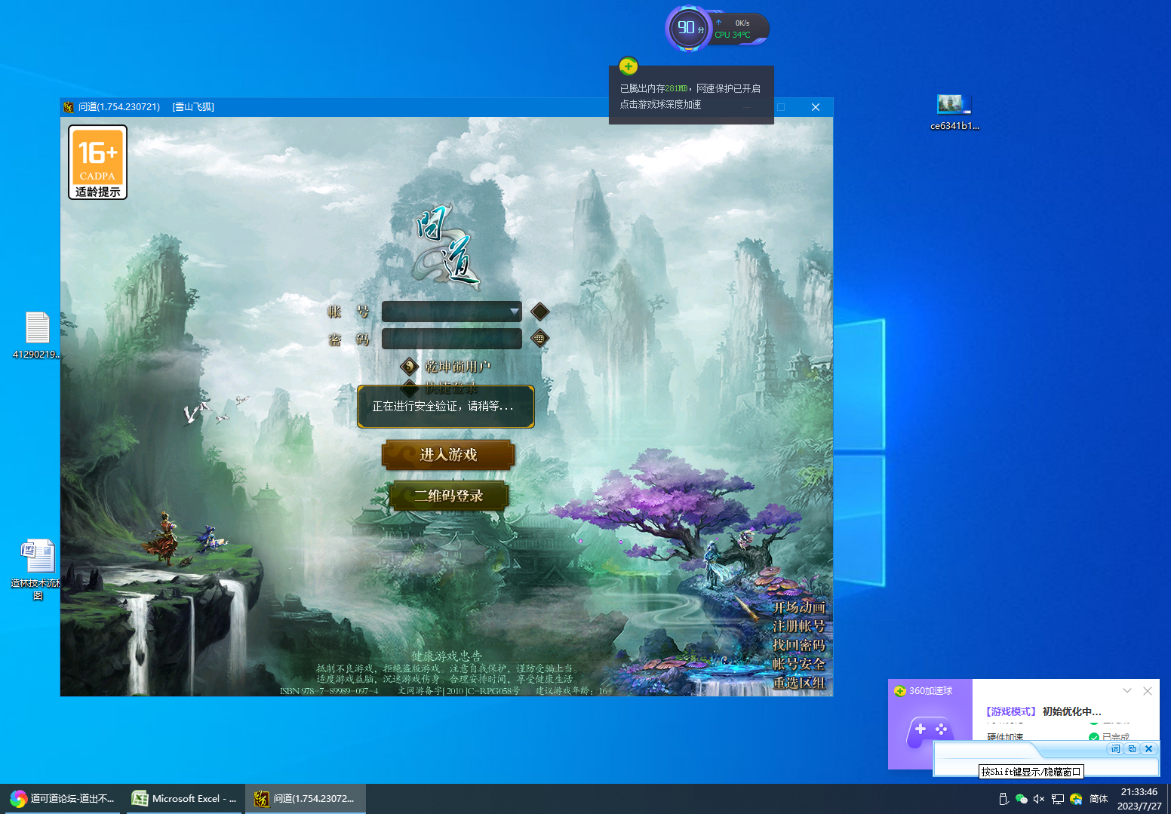The height and width of the screenshot is (814, 1171).
Task: Open 找回密码 link
Action: click(x=798, y=645)
